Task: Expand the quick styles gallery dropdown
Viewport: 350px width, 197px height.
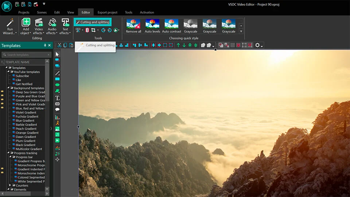Action: coord(241,31)
